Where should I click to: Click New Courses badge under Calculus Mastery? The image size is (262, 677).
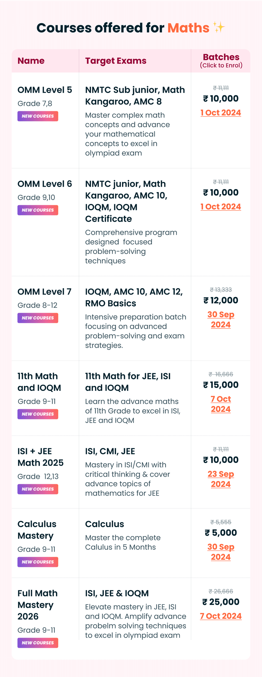[38, 562]
